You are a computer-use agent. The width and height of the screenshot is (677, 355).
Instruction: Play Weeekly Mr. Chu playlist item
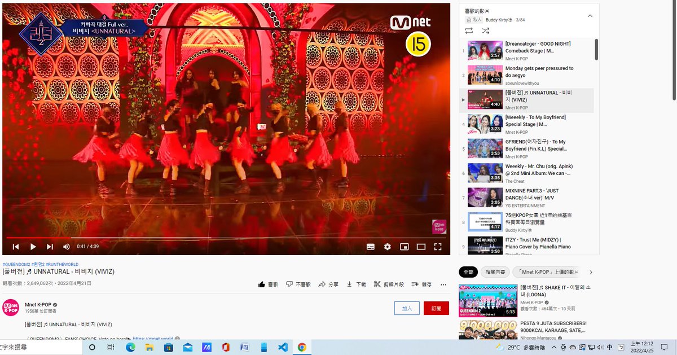527,173
